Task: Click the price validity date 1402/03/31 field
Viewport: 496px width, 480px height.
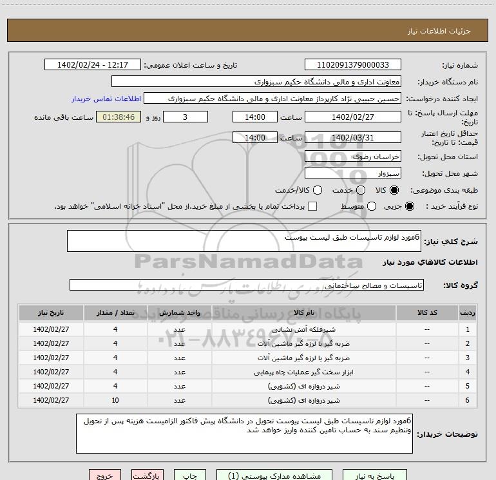Action: point(353,137)
